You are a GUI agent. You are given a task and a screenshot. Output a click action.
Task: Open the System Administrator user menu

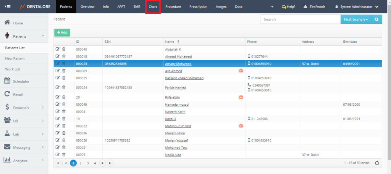[357, 6]
